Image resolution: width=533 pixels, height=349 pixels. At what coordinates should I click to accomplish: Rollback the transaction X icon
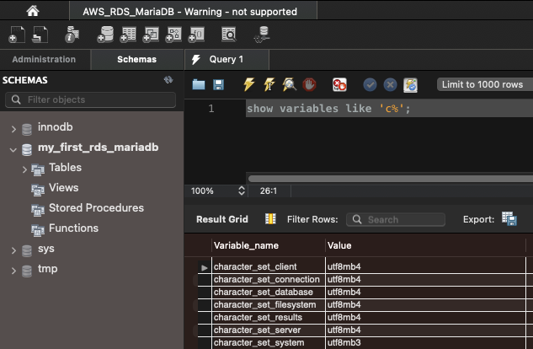coord(390,84)
